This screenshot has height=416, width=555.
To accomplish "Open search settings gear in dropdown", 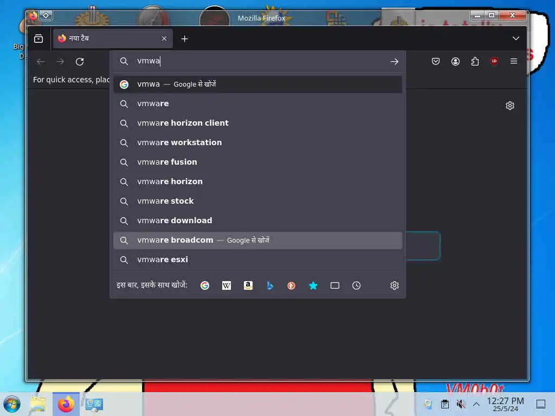I will click(395, 285).
